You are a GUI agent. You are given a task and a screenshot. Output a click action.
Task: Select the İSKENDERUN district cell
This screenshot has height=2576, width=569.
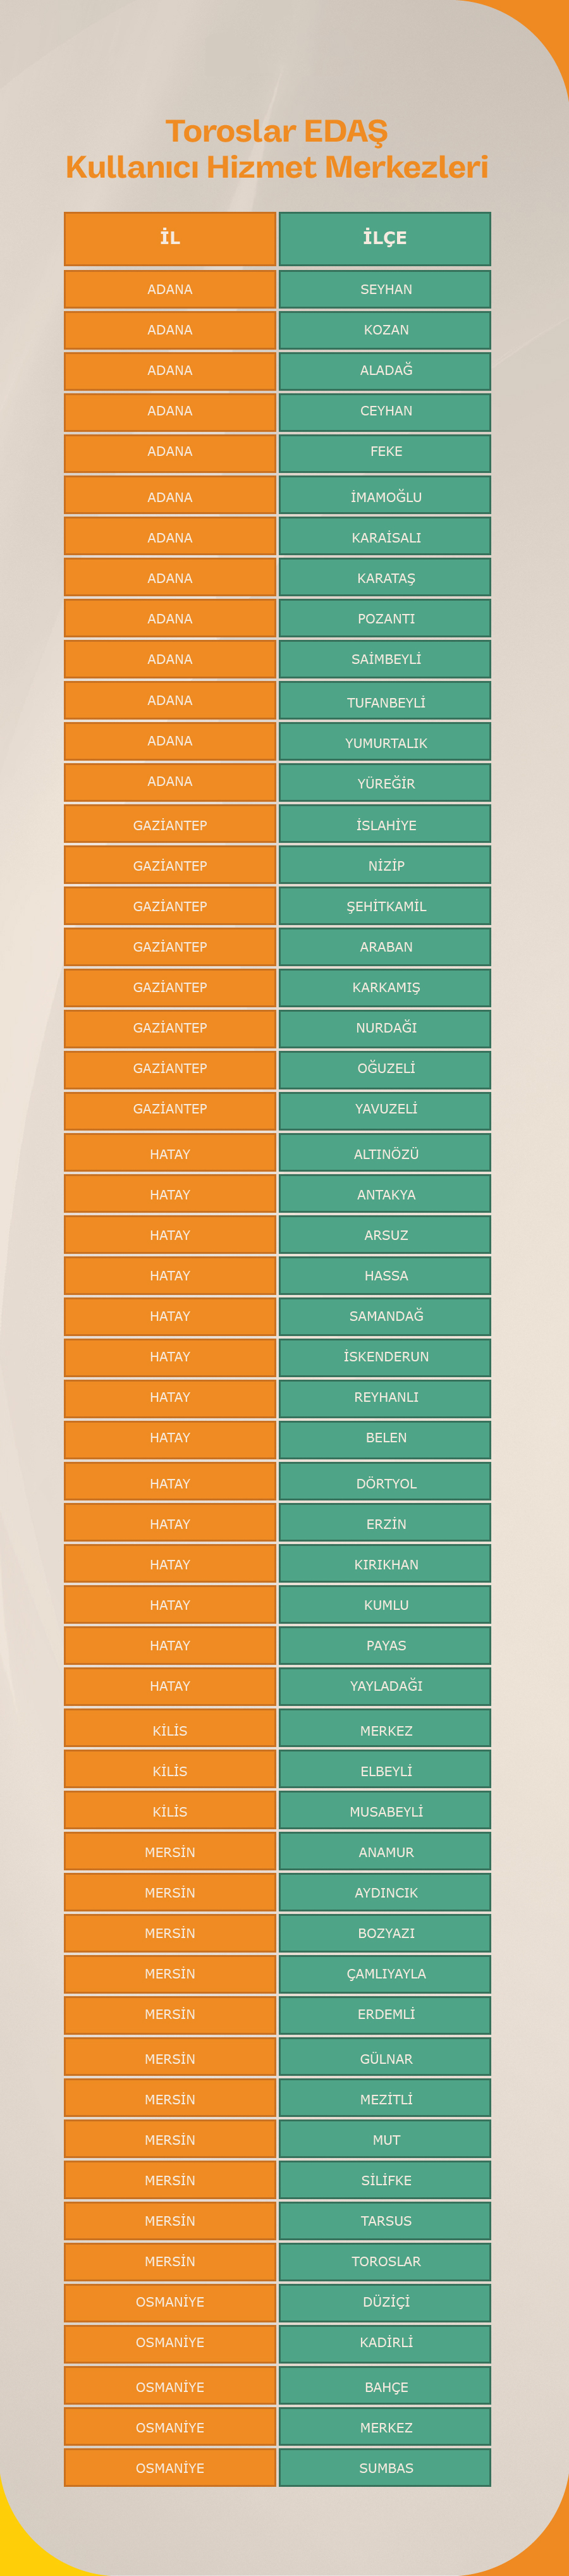click(x=385, y=1356)
